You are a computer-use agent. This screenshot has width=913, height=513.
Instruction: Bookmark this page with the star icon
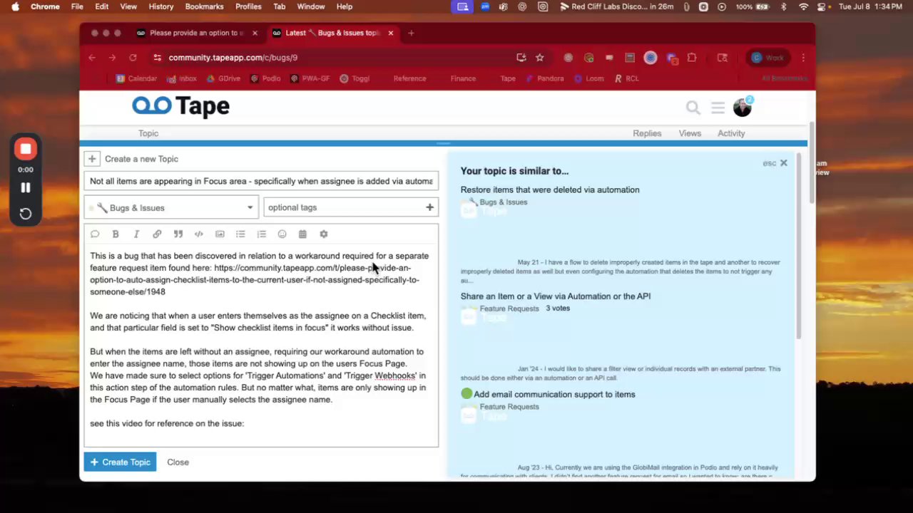[540, 58]
